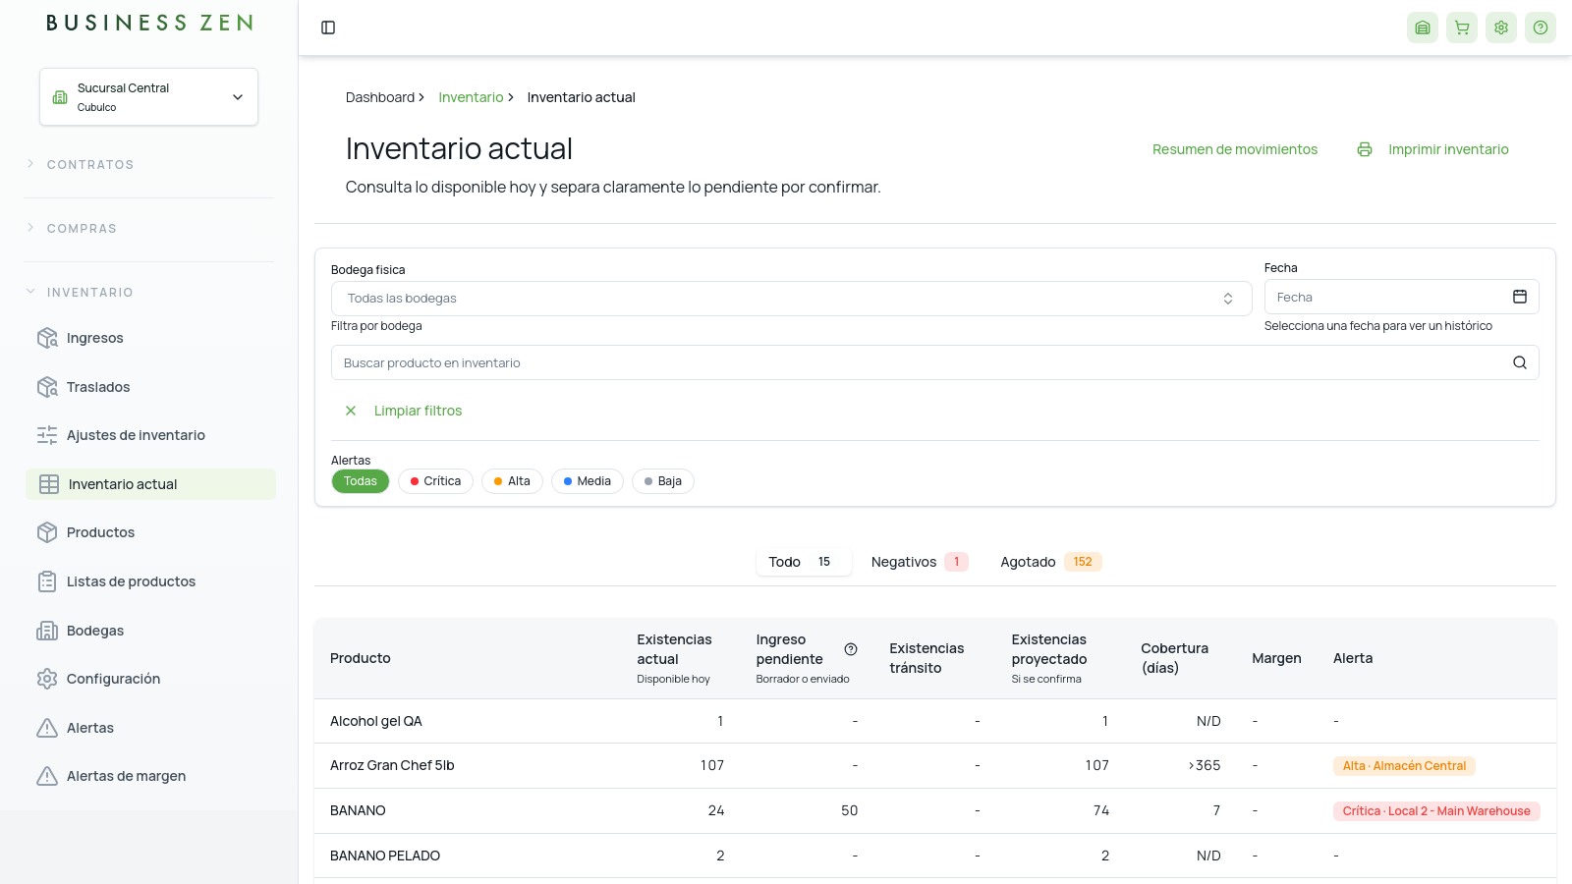Open Alertas de margen in the sidebar
The image size is (1572, 884).
tap(150, 776)
